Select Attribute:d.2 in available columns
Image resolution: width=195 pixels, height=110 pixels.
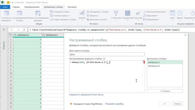click(165, 66)
